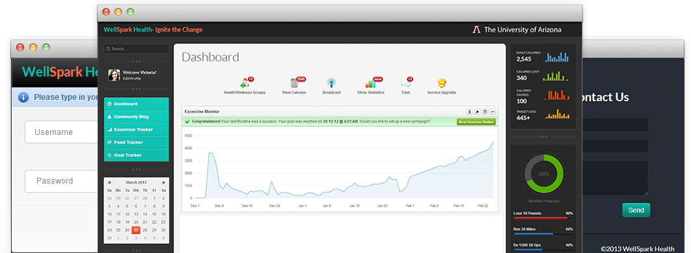Click the Calories Gained orange sparkline chart
Image resolution: width=691 pixels, height=253 pixels.
click(x=556, y=95)
